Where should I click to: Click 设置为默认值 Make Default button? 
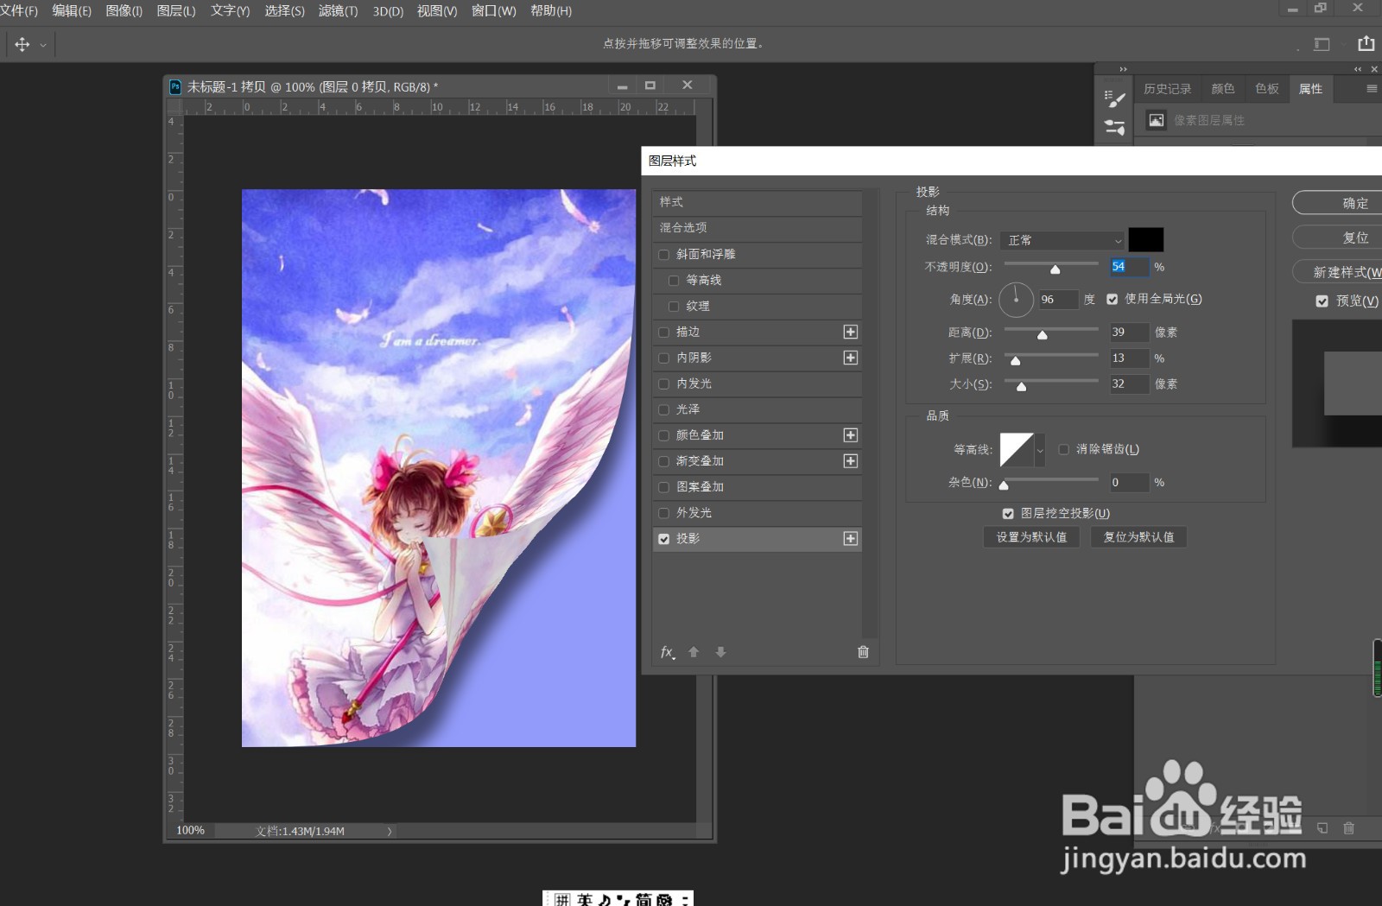point(1031,537)
